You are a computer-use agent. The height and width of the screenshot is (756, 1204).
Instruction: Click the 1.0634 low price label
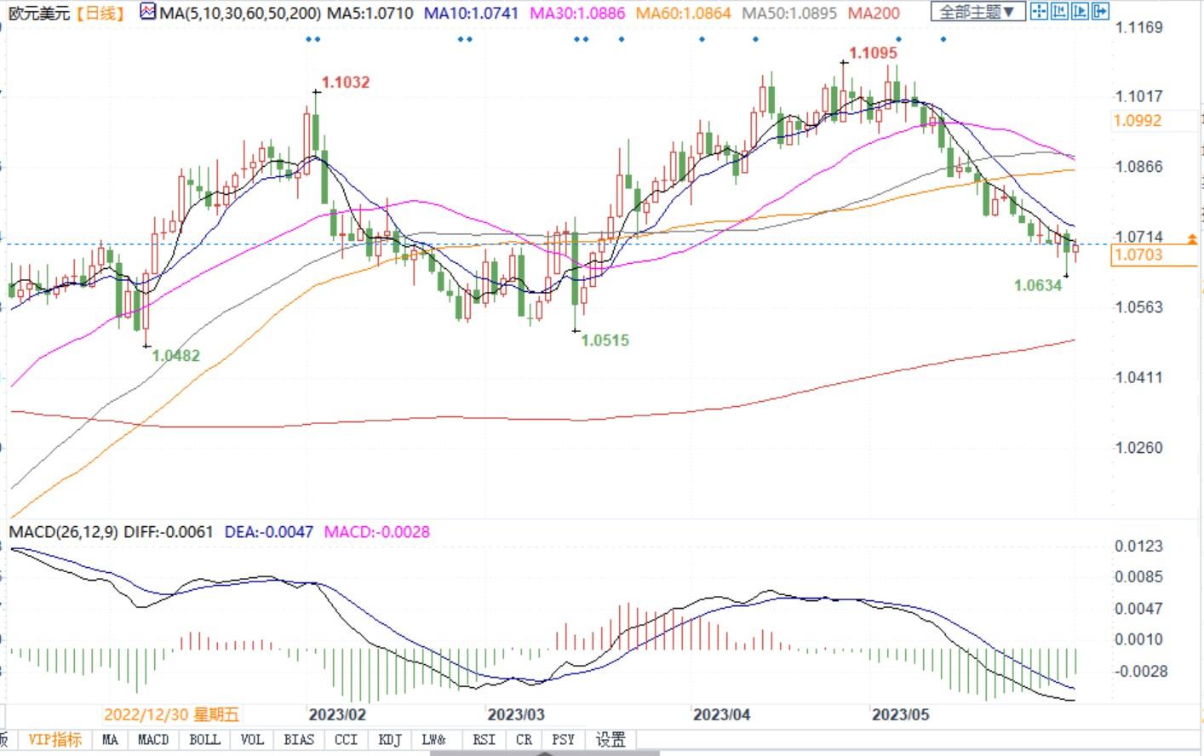[x=1038, y=285]
